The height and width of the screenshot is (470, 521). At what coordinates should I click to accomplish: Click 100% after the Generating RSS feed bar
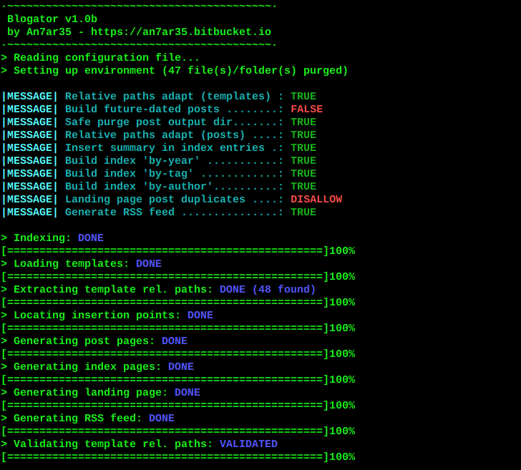coord(342,431)
